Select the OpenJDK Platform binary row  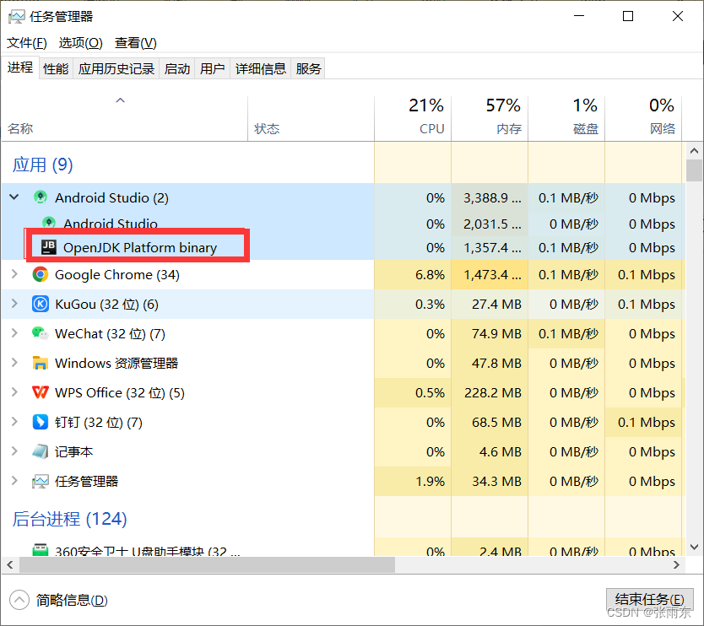pyautogui.click(x=344, y=247)
